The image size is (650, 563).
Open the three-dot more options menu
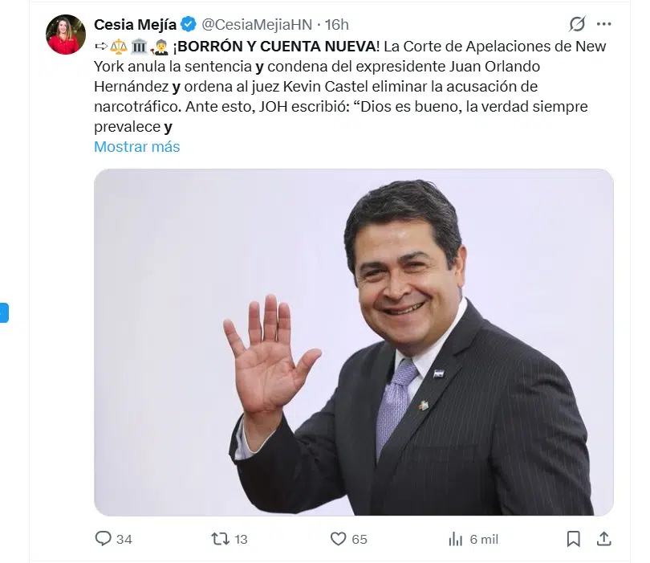(x=603, y=24)
